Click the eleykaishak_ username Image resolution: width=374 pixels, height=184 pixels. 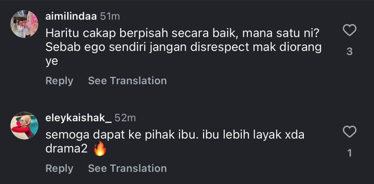click(x=78, y=118)
